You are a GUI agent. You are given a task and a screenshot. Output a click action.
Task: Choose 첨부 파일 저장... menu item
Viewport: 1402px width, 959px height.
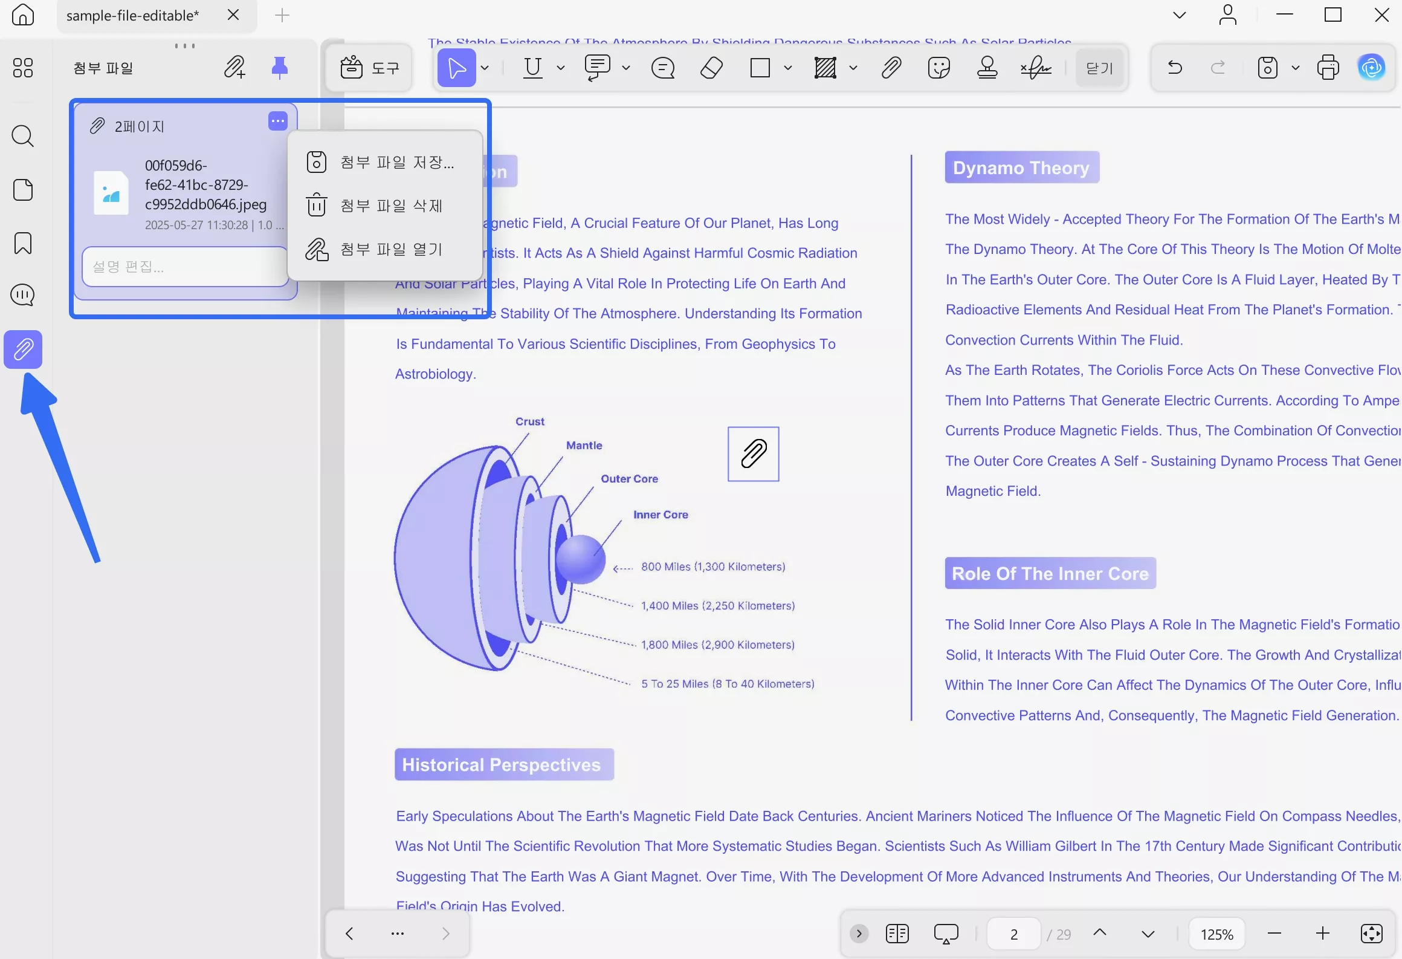pyautogui.click(x=385, y=162)
